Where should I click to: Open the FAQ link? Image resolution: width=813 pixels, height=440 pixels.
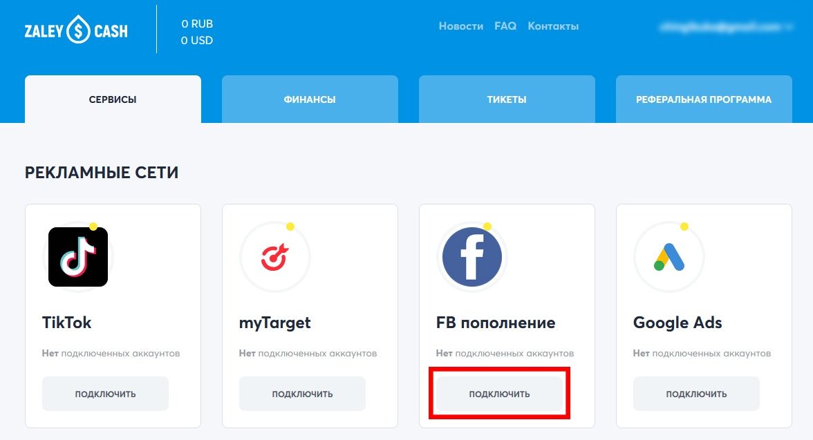point(505,26)
